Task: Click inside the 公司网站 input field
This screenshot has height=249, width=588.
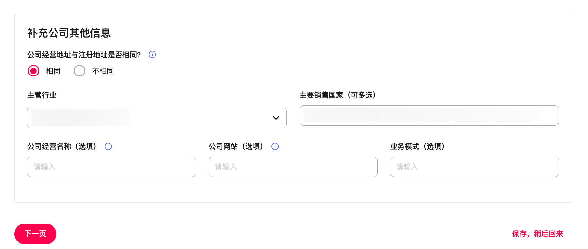Action: (x=293, y=167)
